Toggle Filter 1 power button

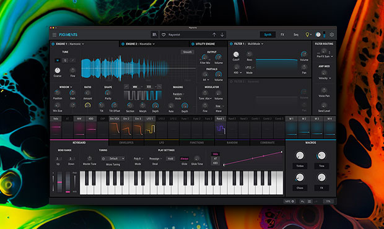pyautogui.click(x=231, y=44)
